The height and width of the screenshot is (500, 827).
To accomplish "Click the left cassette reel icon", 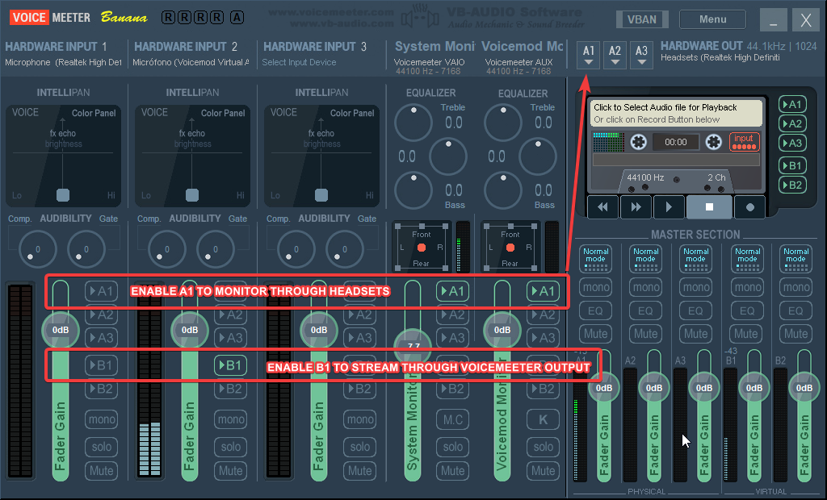I will pyautogui.click(x=638, y=142).
